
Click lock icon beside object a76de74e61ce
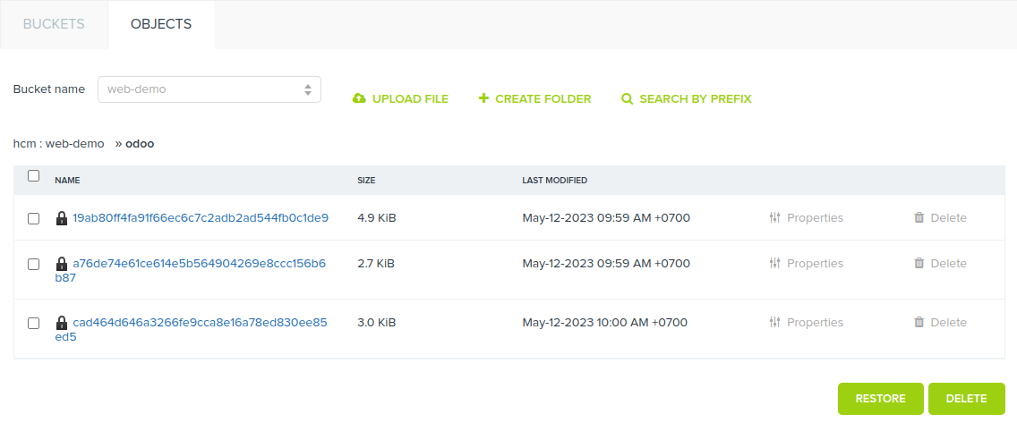pyautogui.click(x=62, y=264)
